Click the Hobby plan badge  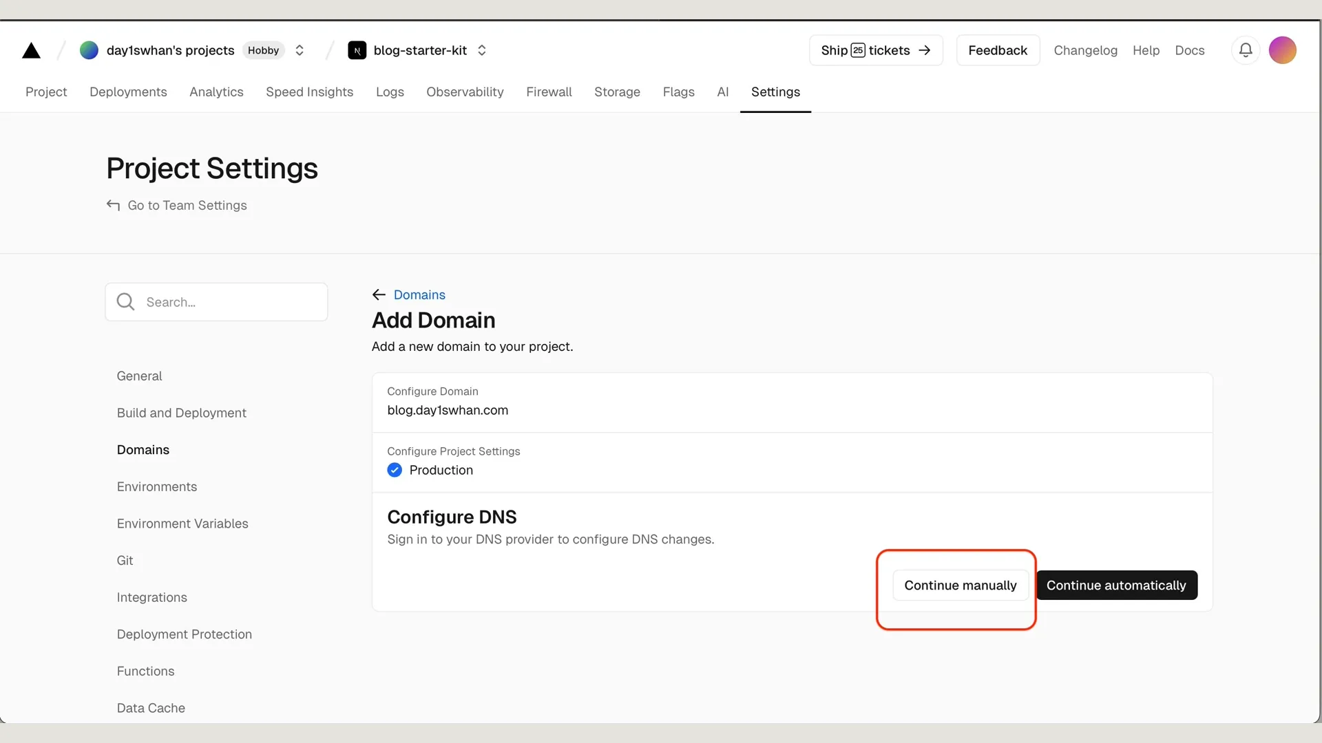263,50
